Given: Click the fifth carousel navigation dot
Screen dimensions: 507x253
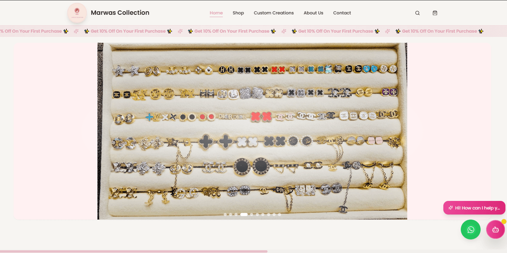Looking at the screenshot, I should coord(252,214).
